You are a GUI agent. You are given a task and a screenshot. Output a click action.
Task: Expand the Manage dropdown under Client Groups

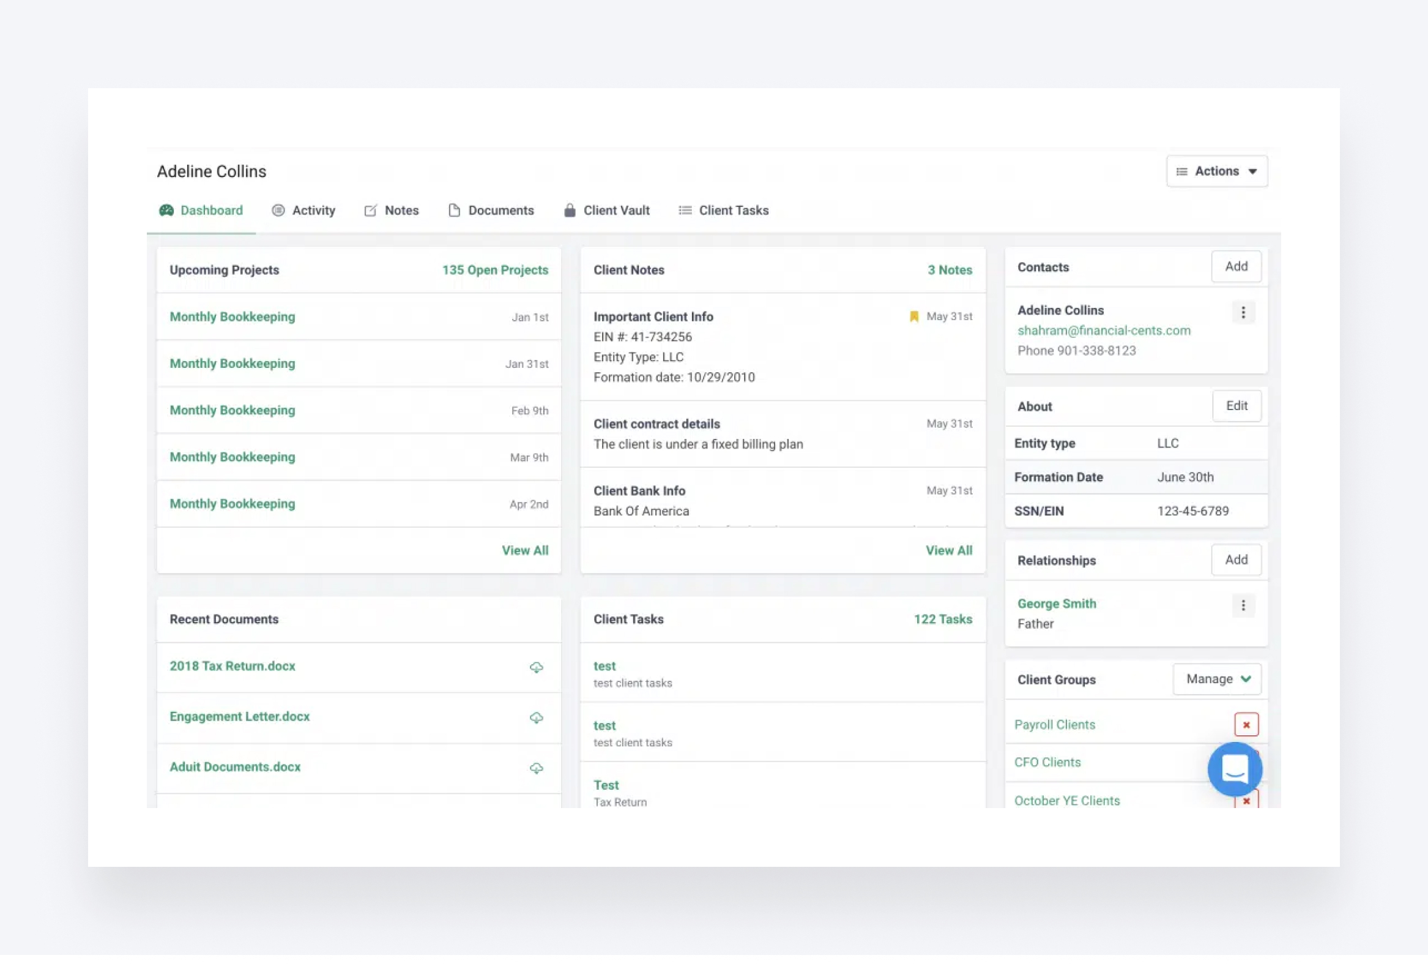(x=1217, y=679)
